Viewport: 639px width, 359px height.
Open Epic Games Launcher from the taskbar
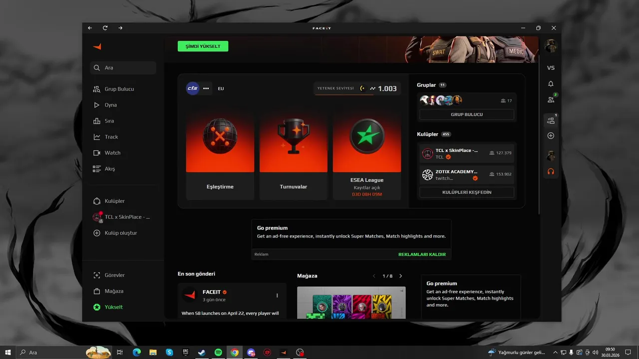pyautogui.click(x=185, y=352)
